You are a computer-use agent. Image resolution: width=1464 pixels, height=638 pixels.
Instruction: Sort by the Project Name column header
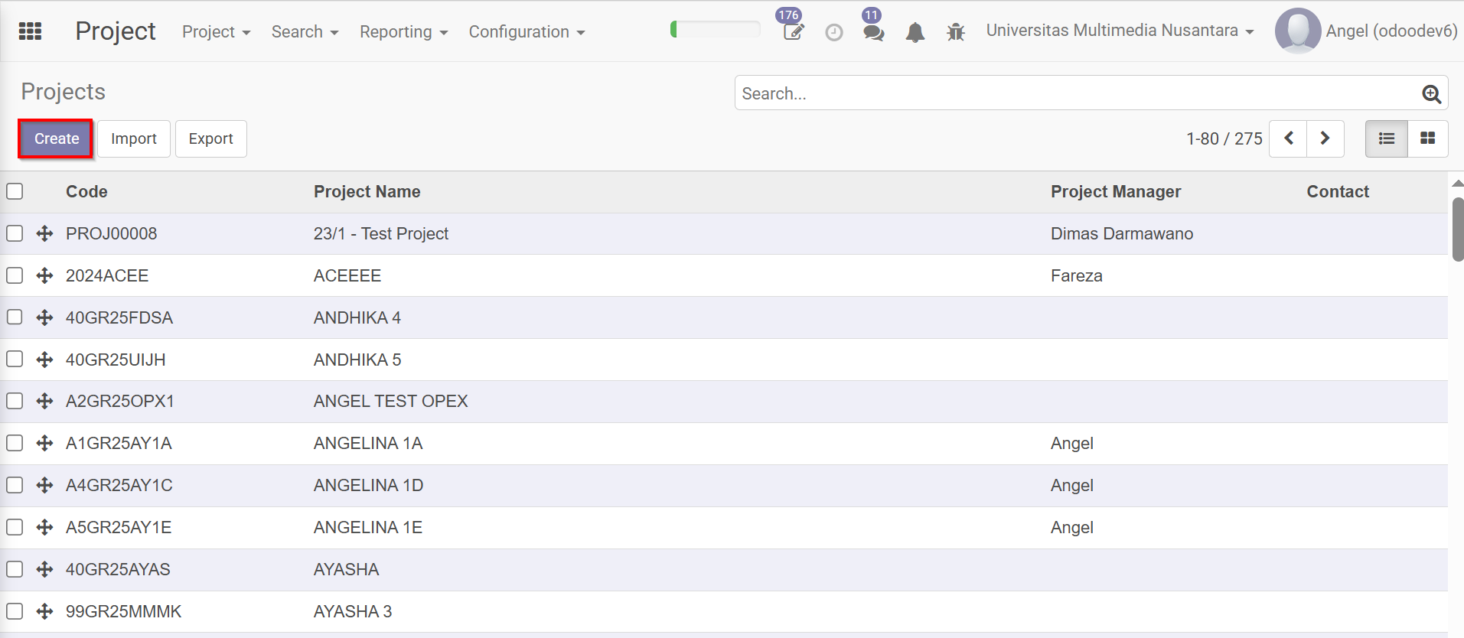pyautogui.click(x=367, y=191)
